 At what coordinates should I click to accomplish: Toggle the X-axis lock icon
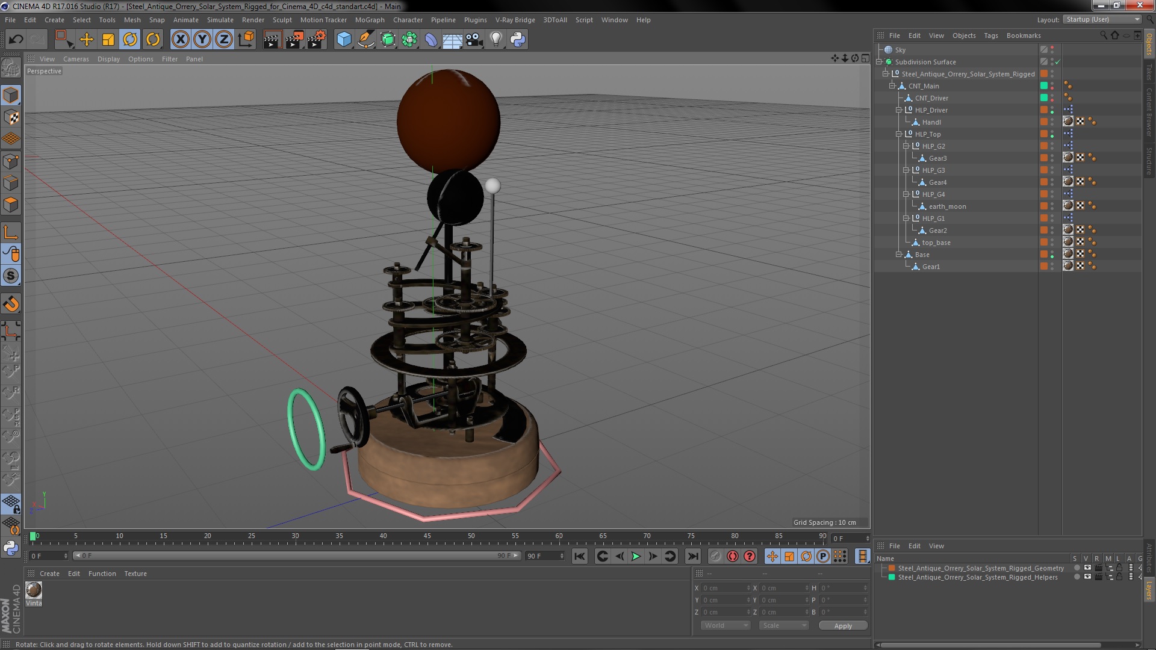180,40
